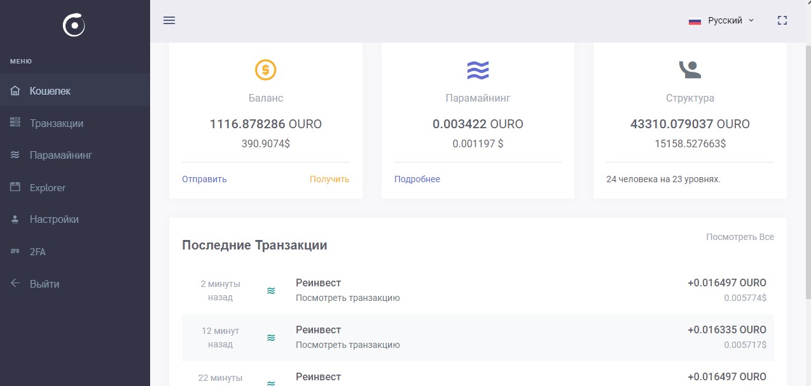
Task: Click the dollar coin icon in the Баланс card
Action: click(266, 69)
